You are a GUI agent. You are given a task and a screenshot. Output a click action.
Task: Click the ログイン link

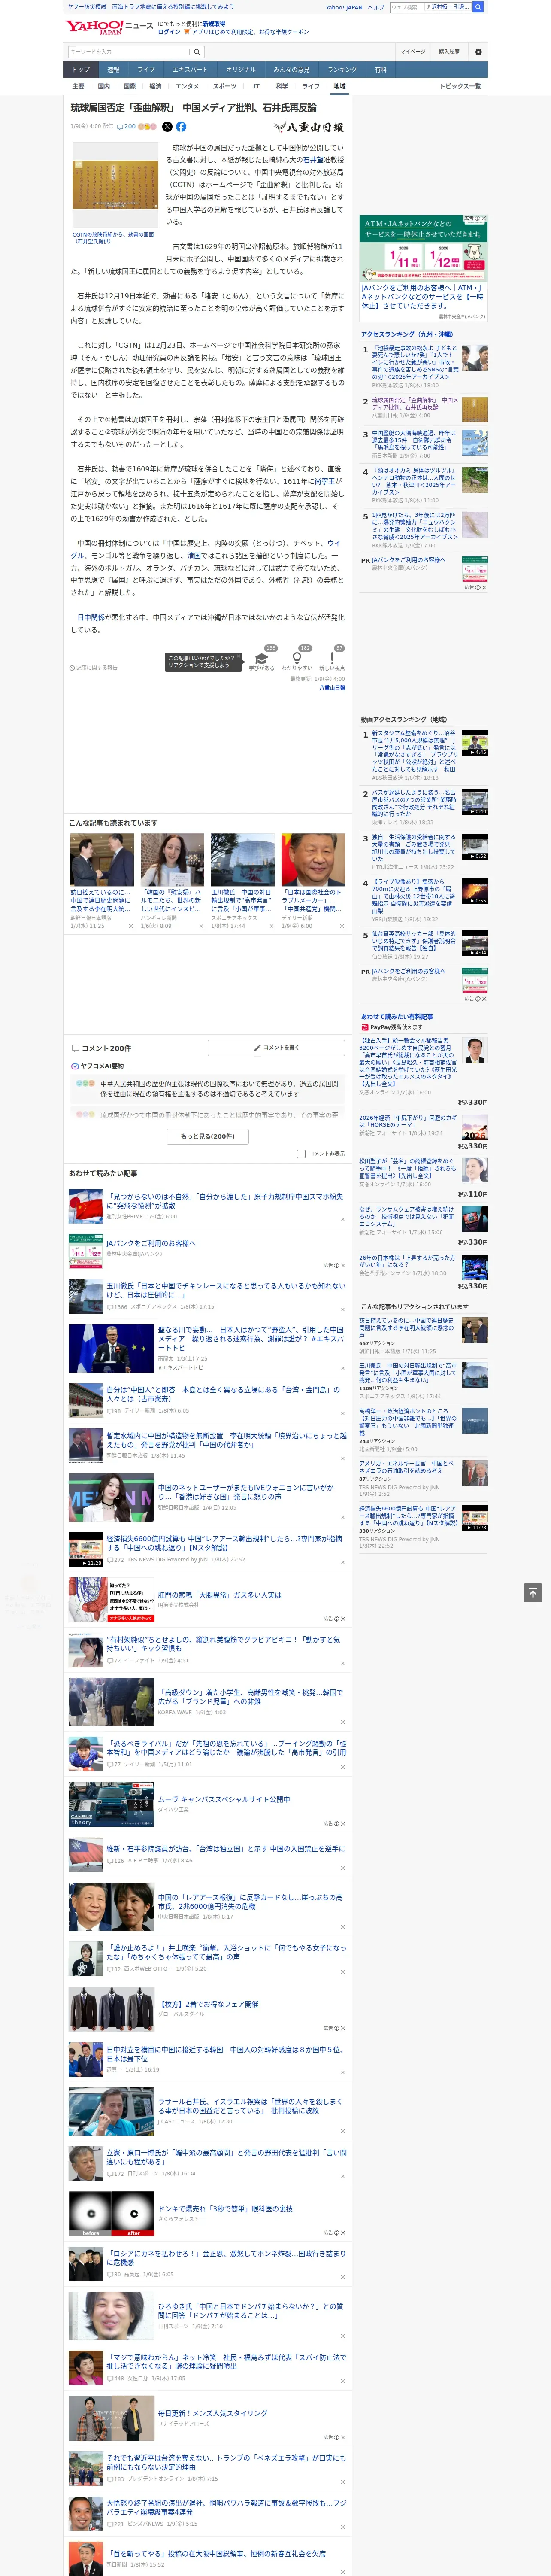pyautogui.click(x=169, y=32)
